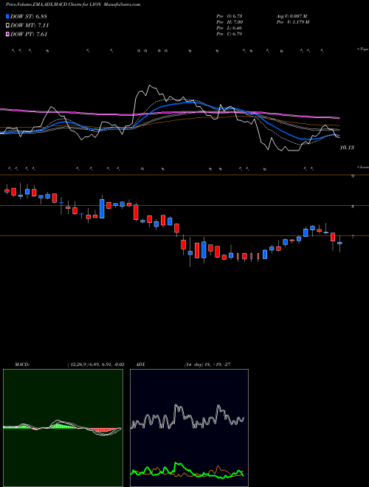369x487 pixels.
Task: Open the green MACD histogram chart panel
Action: click(x=63, y=428)
